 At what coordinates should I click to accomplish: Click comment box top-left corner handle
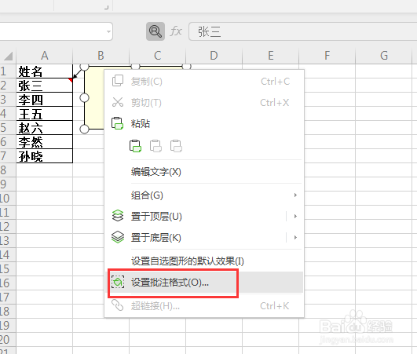(84, 67)
